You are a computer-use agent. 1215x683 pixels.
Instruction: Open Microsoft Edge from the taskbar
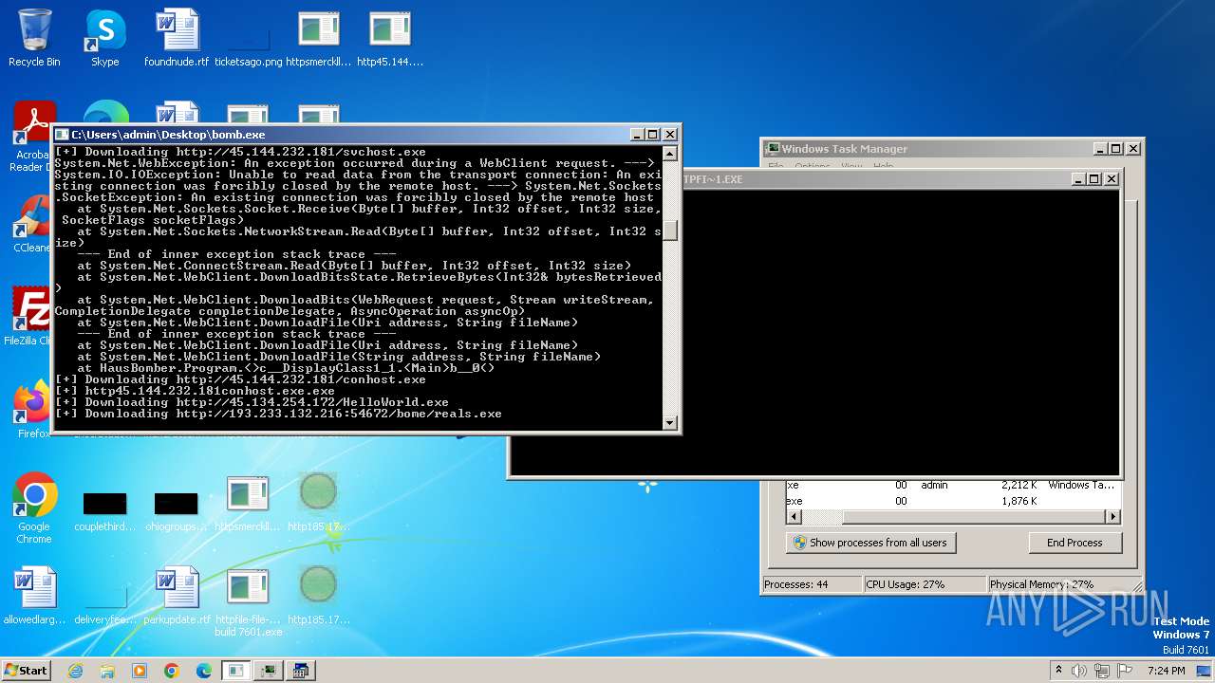(x=204, y=671)
